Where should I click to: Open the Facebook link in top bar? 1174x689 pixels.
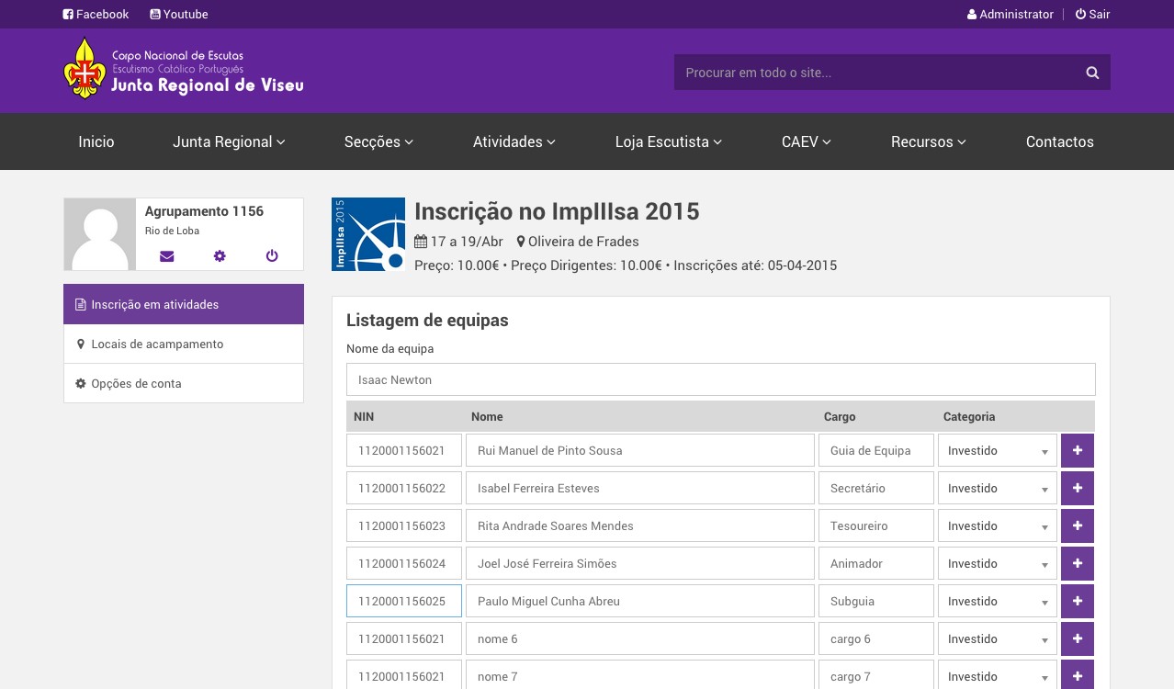point(96,14)
